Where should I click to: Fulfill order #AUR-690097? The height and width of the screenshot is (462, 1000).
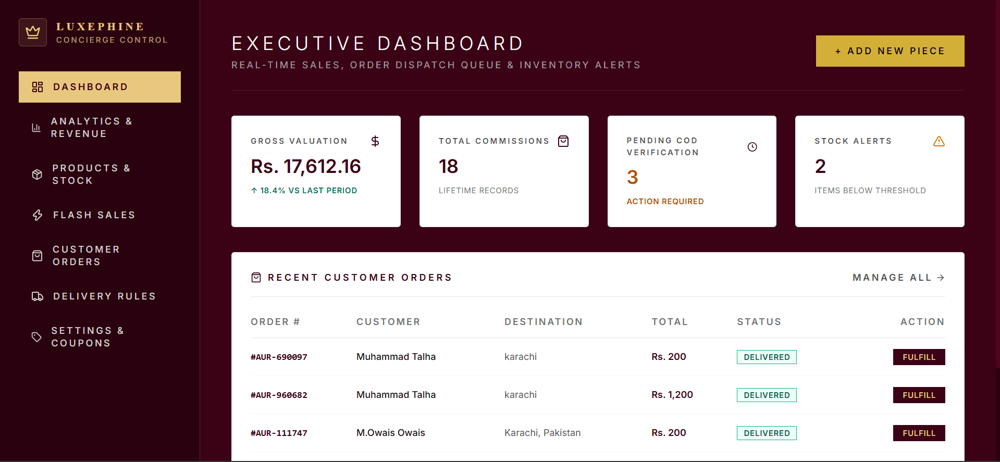[x=919, y=357]
